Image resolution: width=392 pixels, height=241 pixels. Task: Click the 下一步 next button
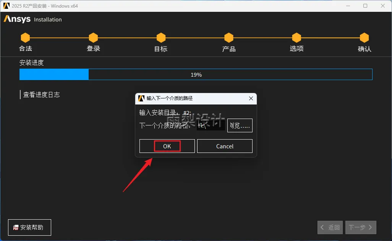point(361,228)
